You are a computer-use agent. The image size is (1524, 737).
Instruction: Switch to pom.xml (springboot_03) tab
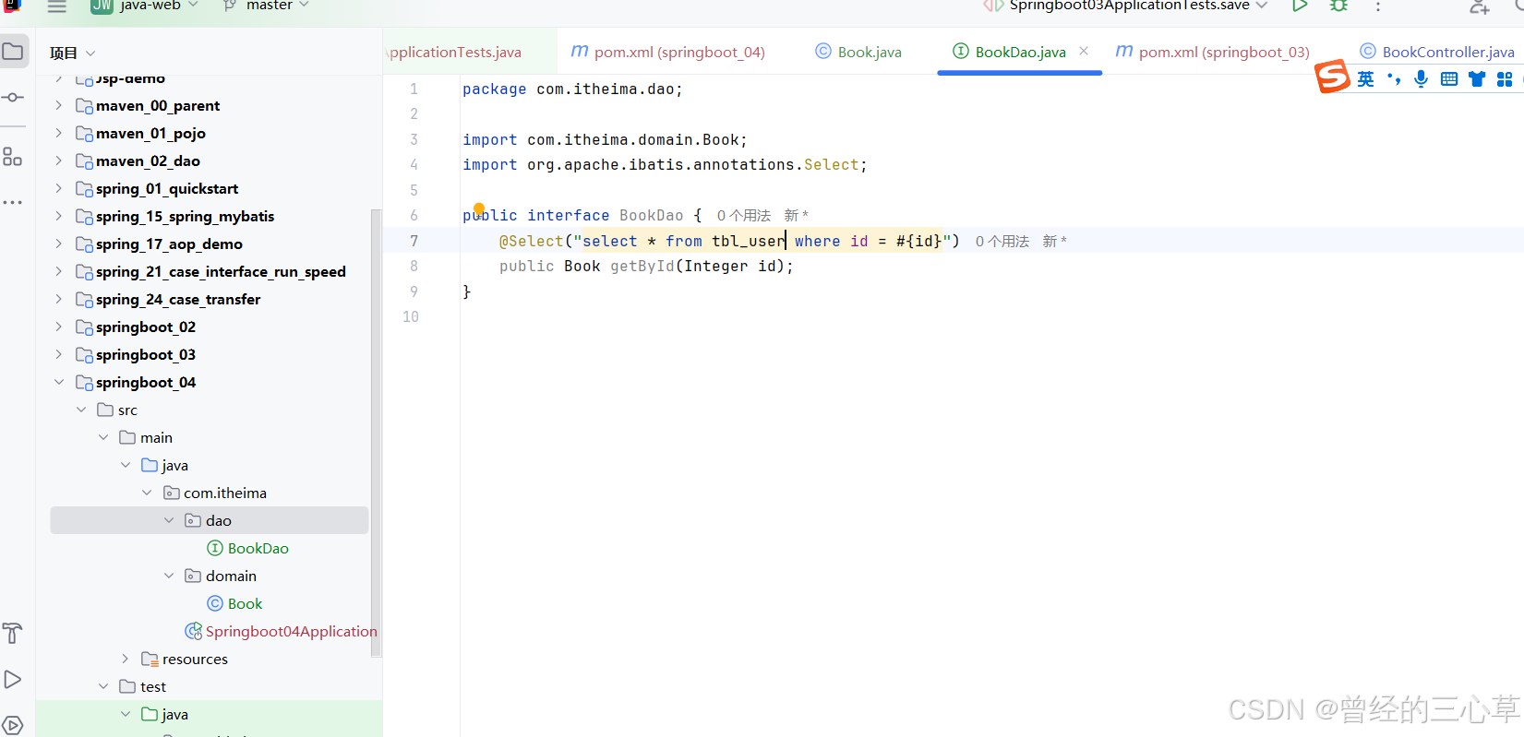pyautogui.click(x=1213, y=52)
